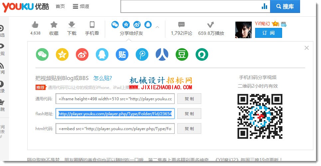The image size is (321, 166).
Task: Click the 推荐 red tag
Action: click(x=41, y=88)
